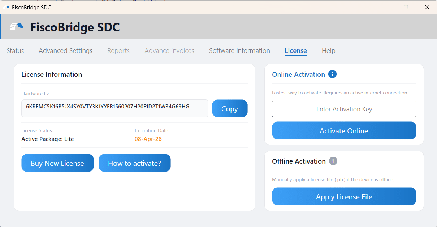Viewport: 437px width, 227px height.
Task: Copy the Hardware ID
Action: (230, 108)
